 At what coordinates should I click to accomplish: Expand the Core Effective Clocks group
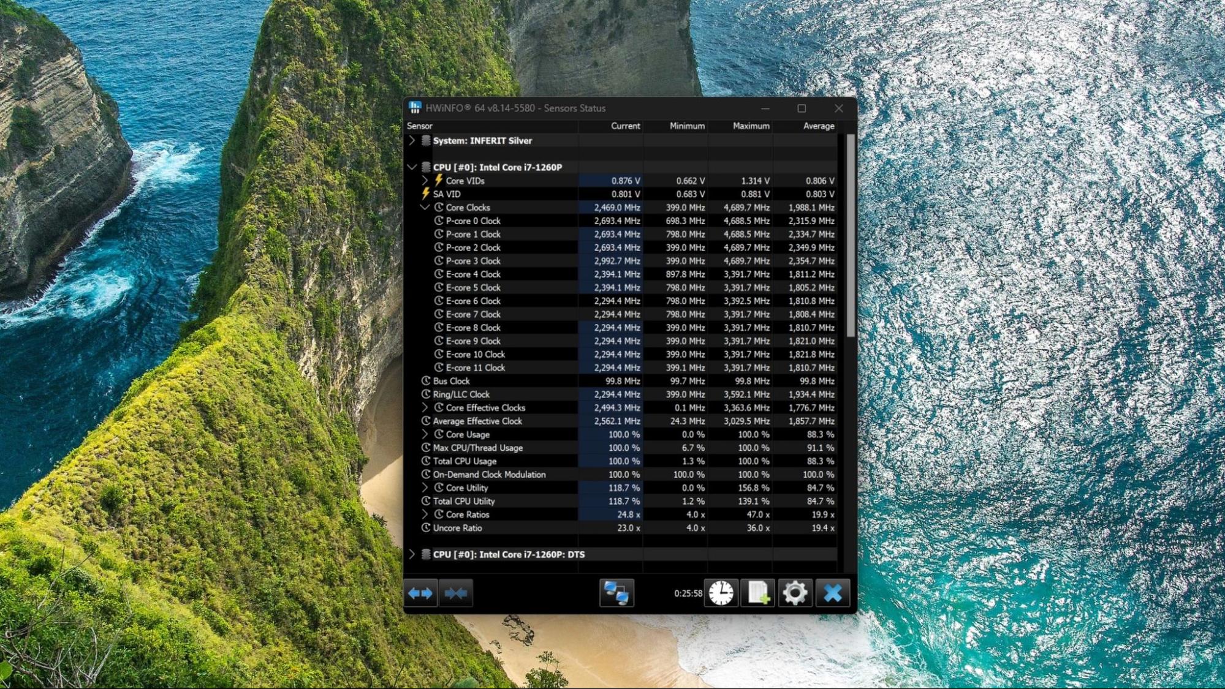tap(425, 408)
